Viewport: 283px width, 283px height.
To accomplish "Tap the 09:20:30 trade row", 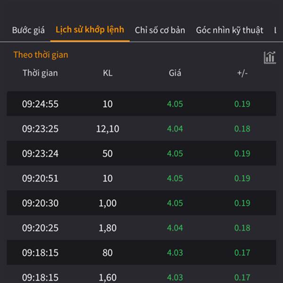I will (x=141, y=203).
